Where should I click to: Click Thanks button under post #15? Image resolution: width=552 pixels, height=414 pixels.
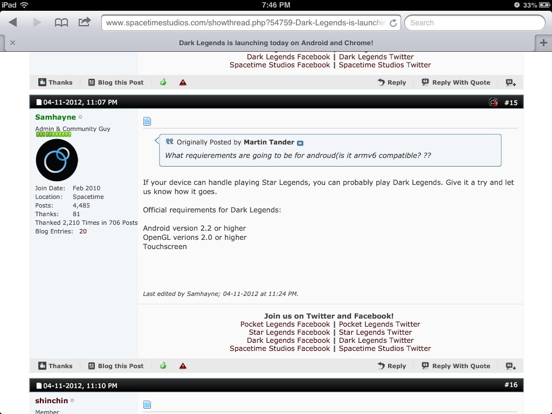coord(56,366)
